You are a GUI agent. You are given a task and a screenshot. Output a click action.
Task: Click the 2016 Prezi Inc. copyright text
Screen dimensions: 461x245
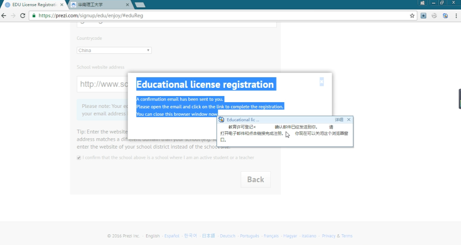pos(123,236)
